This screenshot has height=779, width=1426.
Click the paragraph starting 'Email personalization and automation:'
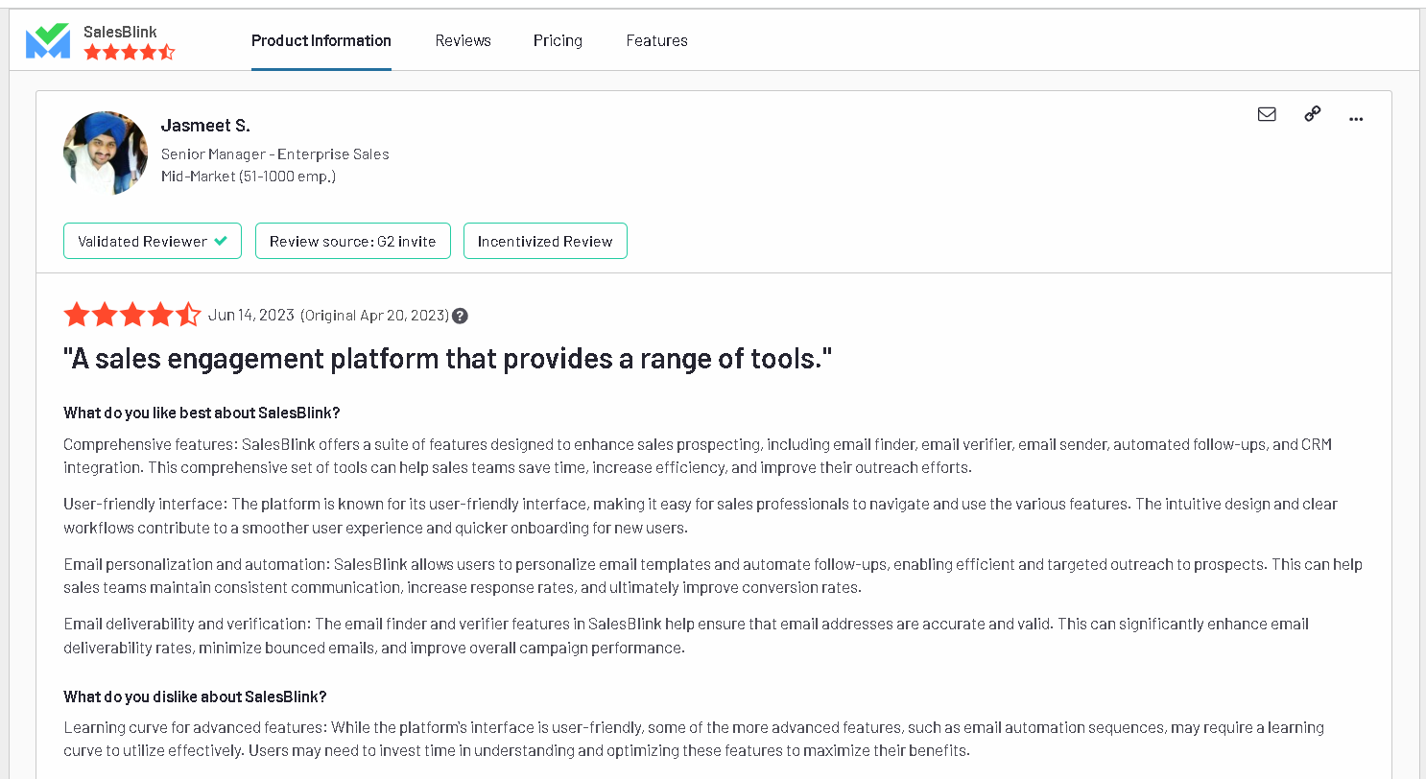coord(713,576)
